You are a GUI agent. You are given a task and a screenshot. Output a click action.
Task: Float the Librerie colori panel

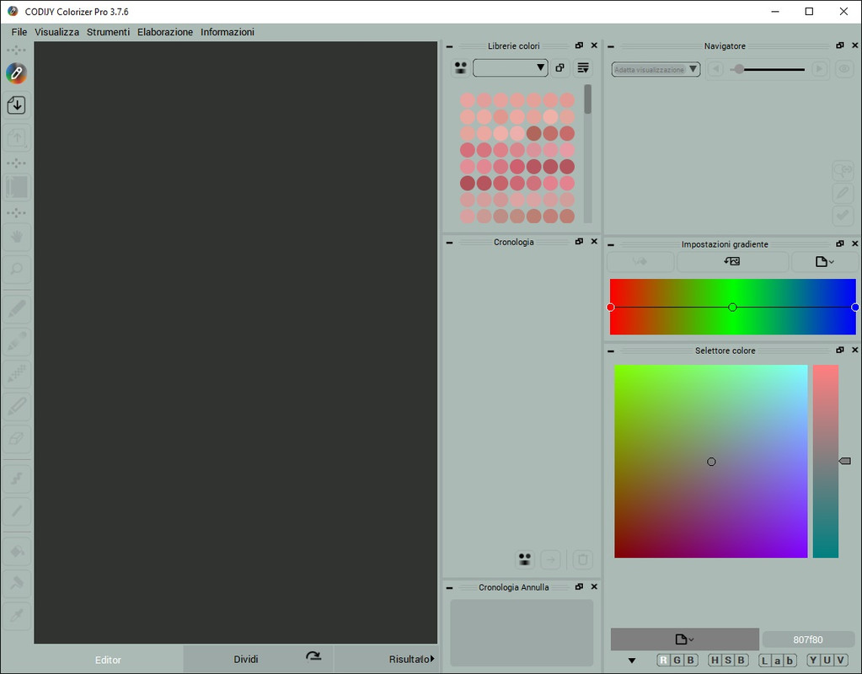(x=579, y=45)
